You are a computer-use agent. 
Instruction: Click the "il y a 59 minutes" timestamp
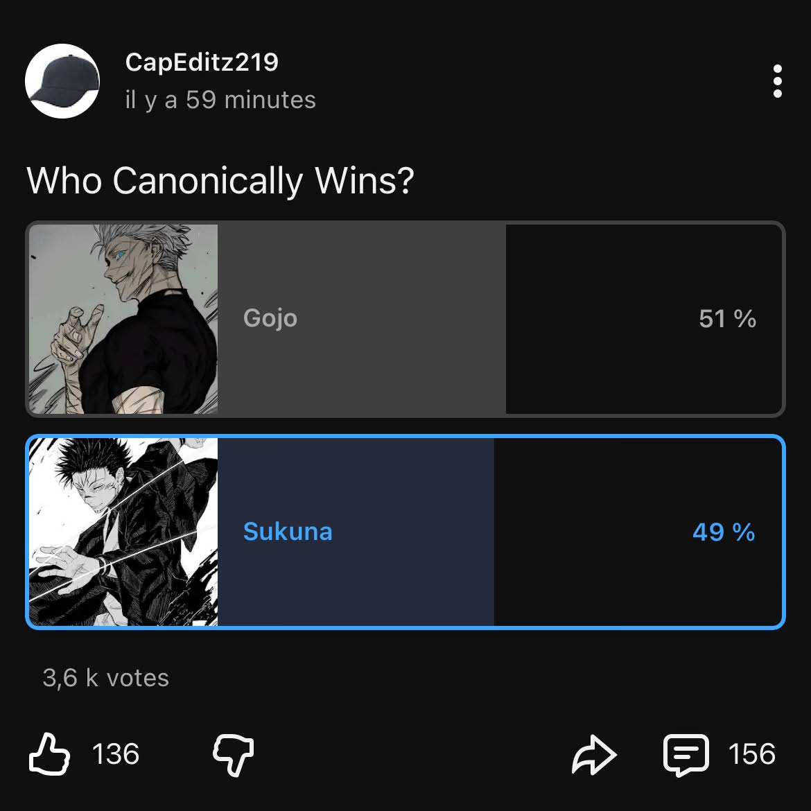[x=220, y=100]
